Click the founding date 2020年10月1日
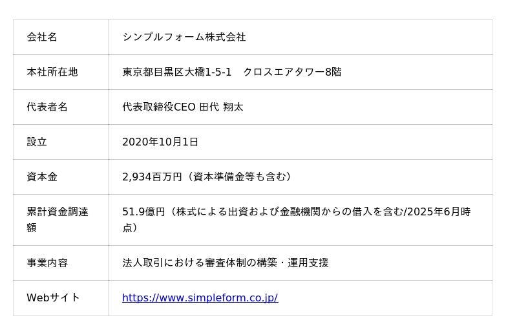The image size is (517, 335). 160,142
